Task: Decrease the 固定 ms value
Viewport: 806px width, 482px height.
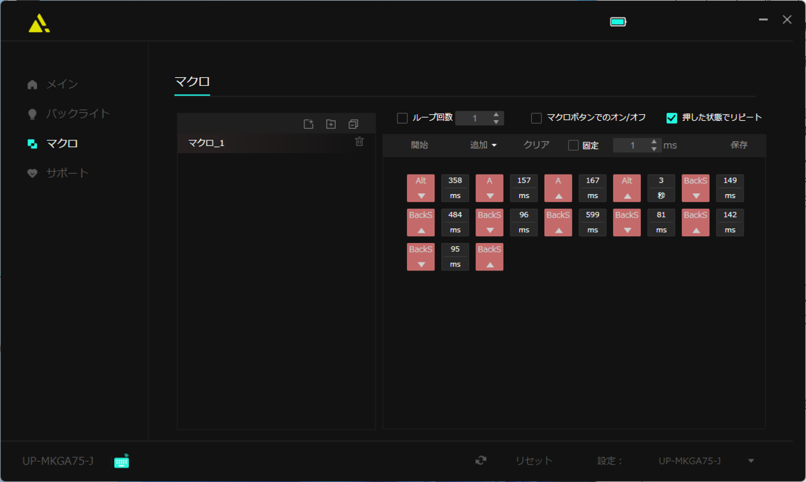Action: 654,149
